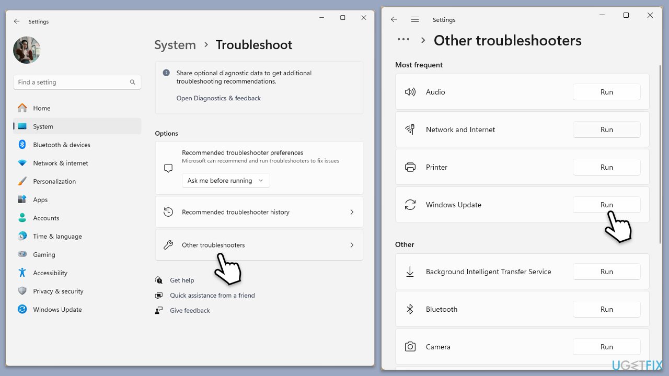Click back arrow in Other troubleshooters window
Screen dimensions: 669x376
pos(394,19)
